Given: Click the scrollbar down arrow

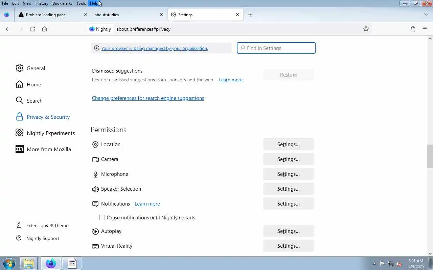Looking at the screenshot, I should tap(430, 254).
